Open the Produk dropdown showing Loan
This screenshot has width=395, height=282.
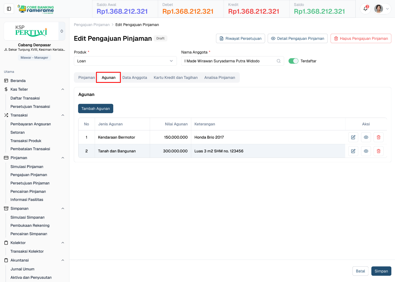[x=125, y=61]
